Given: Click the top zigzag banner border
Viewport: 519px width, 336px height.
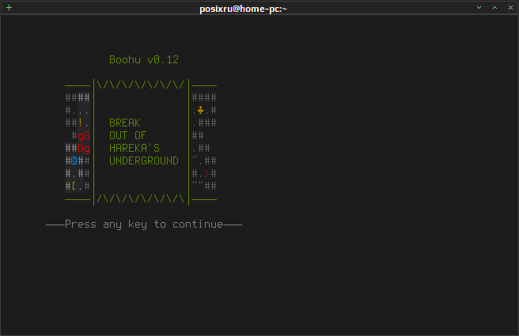Looking at the screenshot, I should coord(141,85).
